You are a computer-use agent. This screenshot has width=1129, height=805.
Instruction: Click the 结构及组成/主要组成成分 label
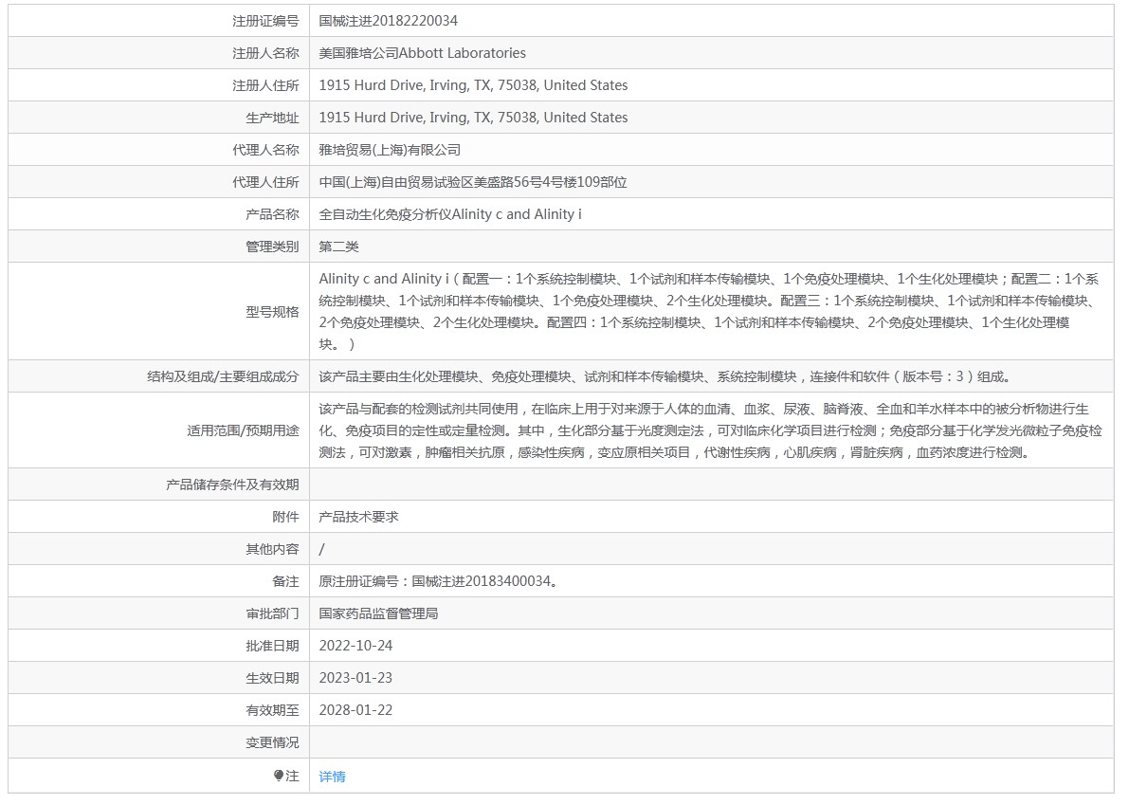click(223, 376)
